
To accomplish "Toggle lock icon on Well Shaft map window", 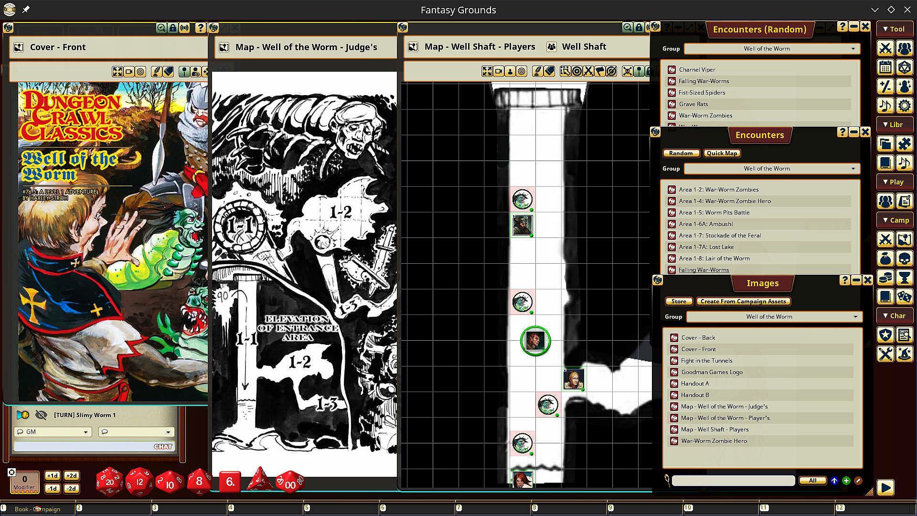I will coord(639,28).
